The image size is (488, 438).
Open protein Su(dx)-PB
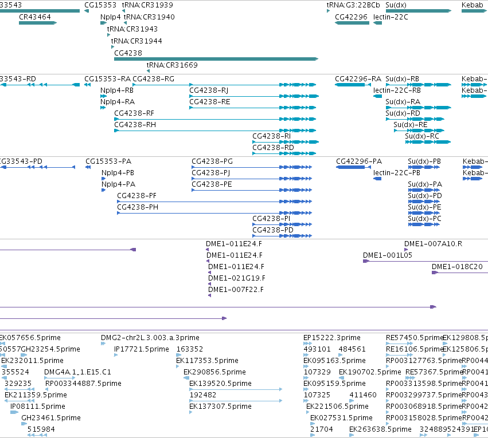[424, 161]
